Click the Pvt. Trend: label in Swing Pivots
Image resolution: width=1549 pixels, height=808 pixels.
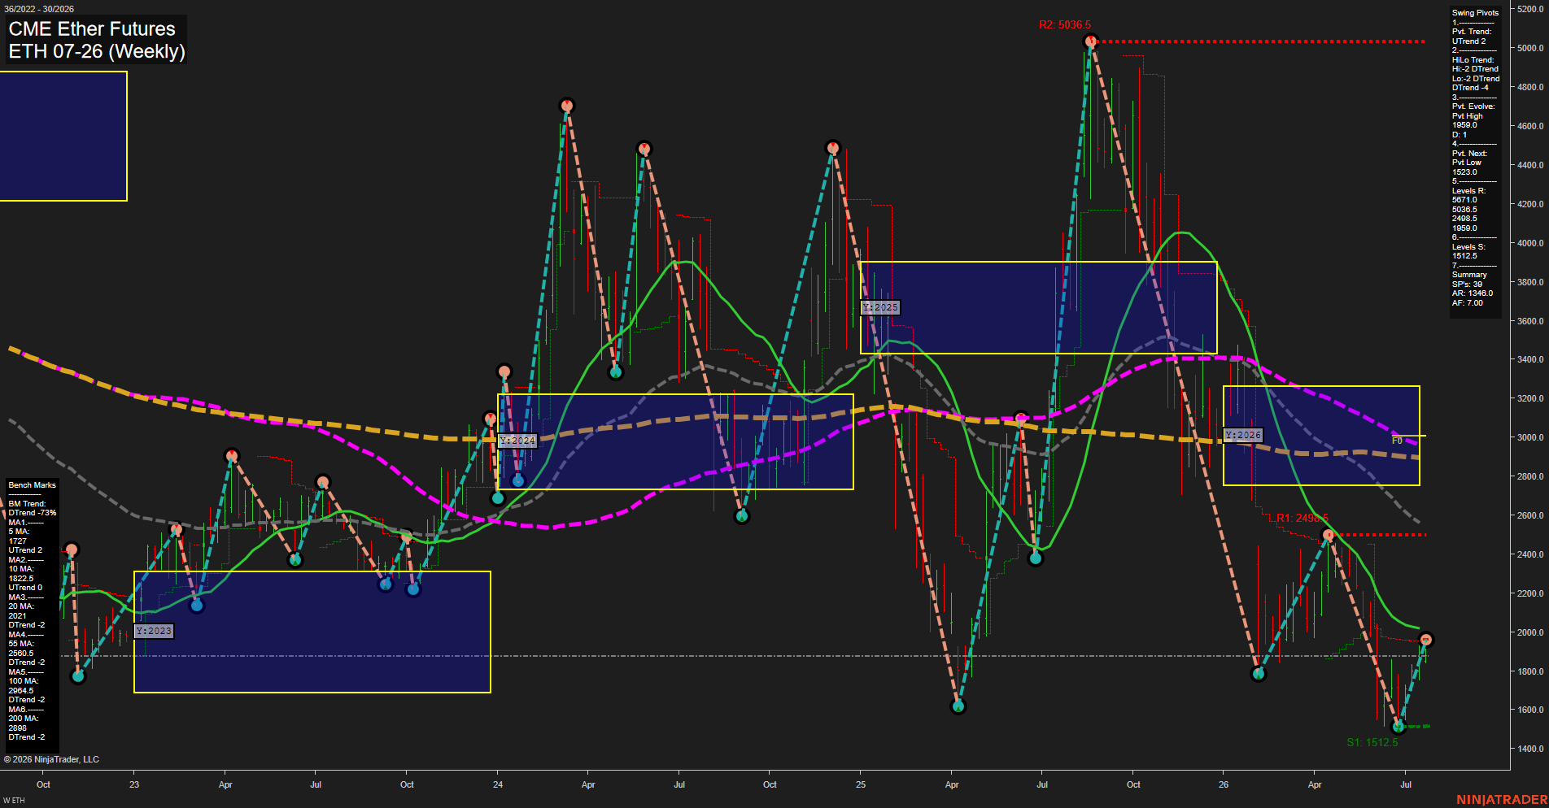coord(1472,32)
